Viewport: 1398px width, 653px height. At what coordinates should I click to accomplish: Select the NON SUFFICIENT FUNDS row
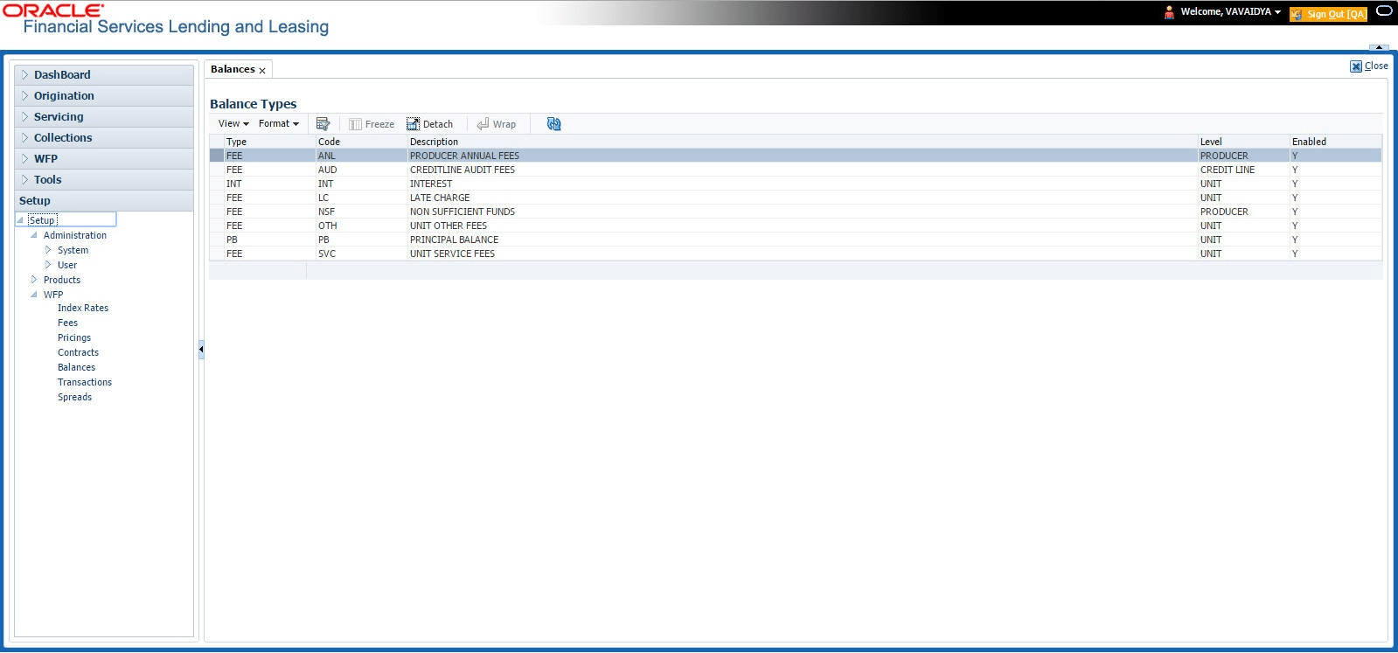coord(796,212)
